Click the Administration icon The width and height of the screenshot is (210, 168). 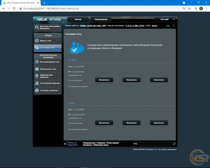pos(37,76)
